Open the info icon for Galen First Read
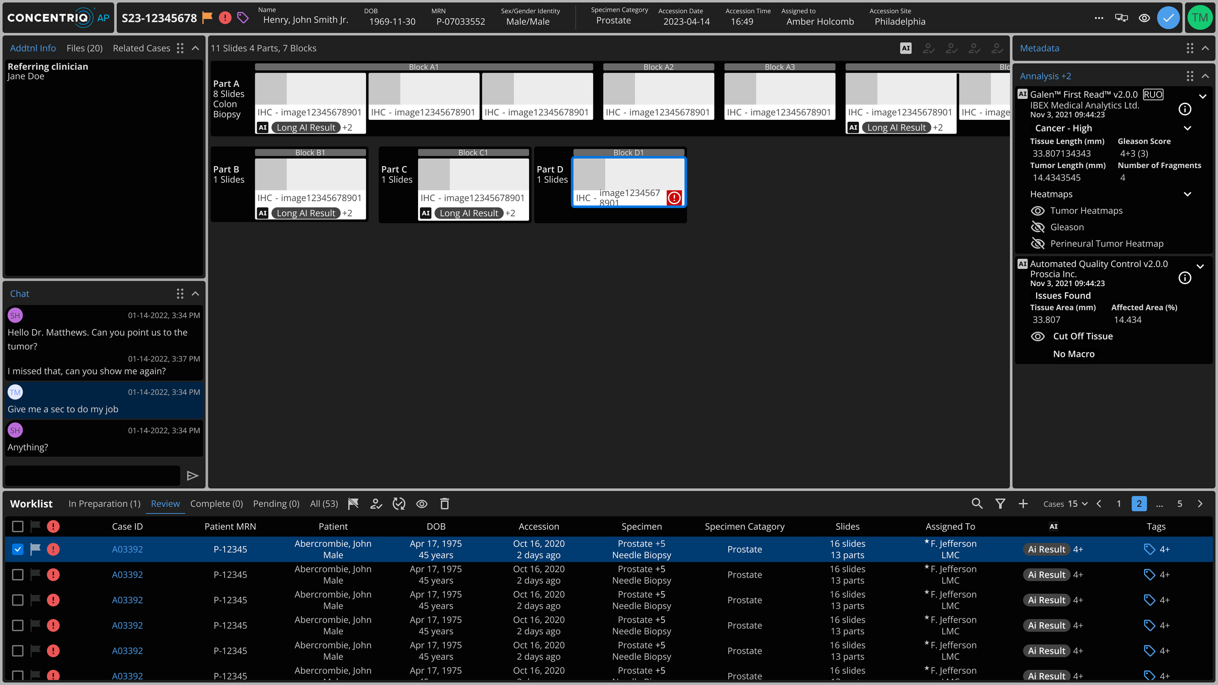The width and height of the screenshot is (1218, 685). (x=1184, y=109)
